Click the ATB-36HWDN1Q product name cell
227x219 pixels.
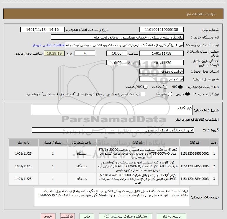pos(138,166)
